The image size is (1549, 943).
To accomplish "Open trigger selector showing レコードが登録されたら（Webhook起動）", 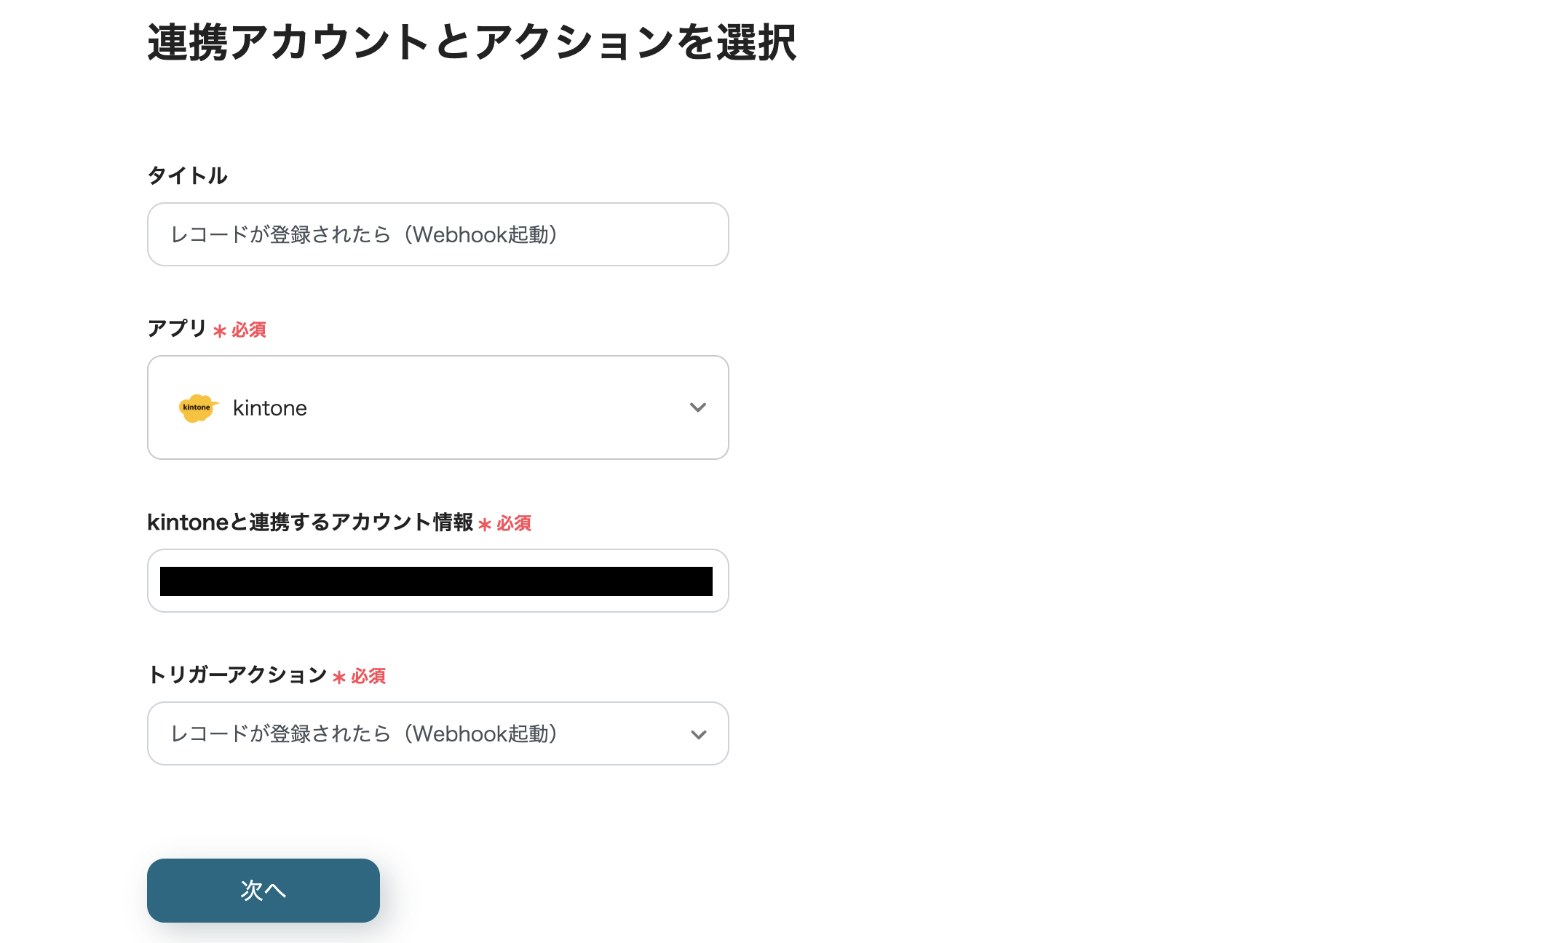I will pyautogui.click(x=437, y=733).
